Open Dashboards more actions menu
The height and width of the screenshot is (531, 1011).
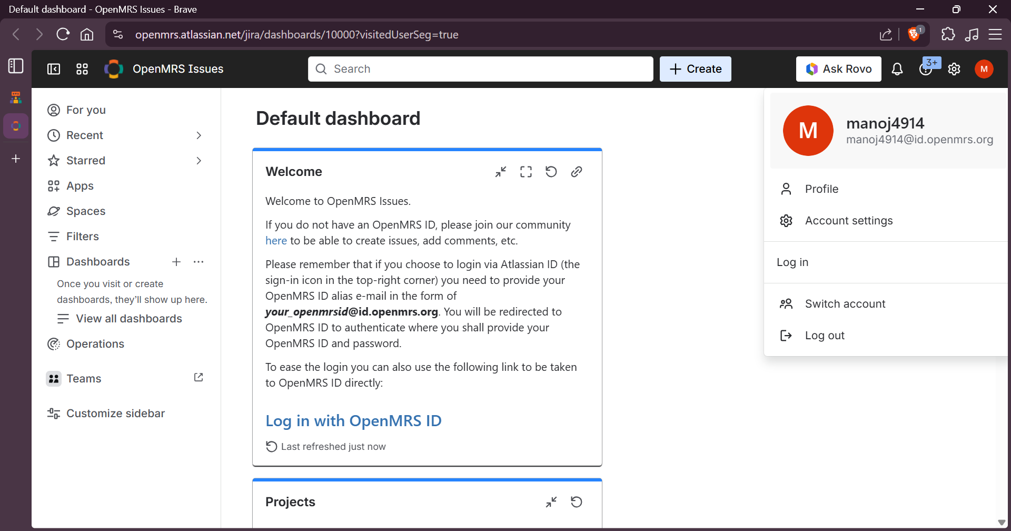click(199, 262)
